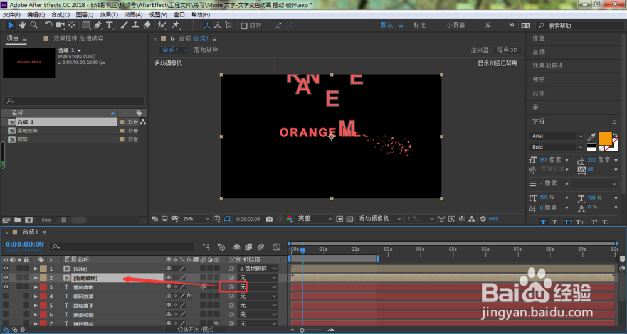
Task: Open 合成(C) menu
Action: (x=60, y=14)
